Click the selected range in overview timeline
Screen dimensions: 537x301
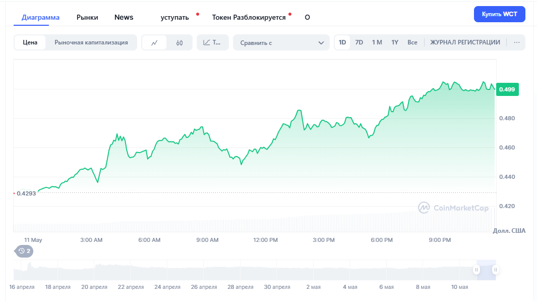point(486,270)
